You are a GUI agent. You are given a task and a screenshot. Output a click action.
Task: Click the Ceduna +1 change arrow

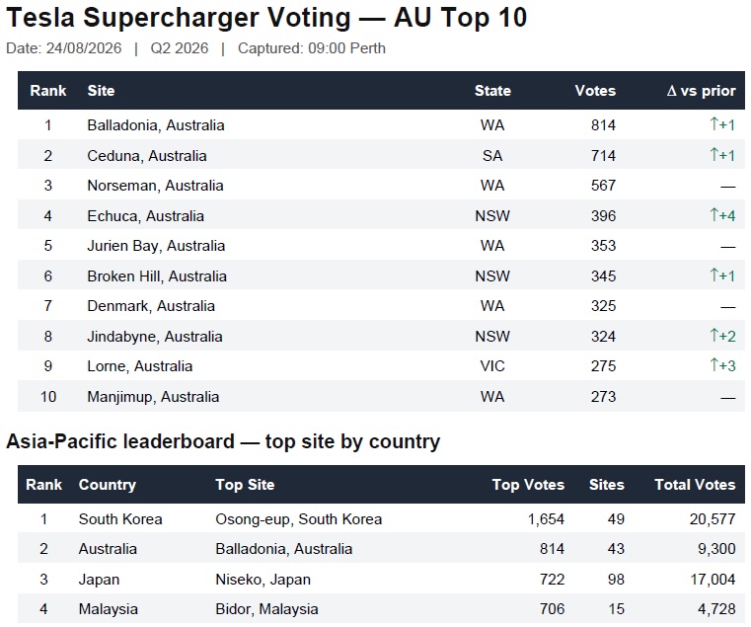(722, 155)
